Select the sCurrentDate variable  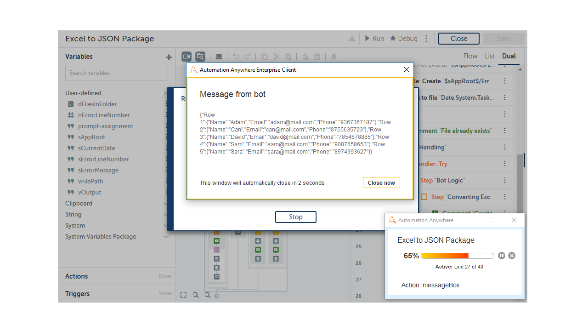click(x=96, y=148)
